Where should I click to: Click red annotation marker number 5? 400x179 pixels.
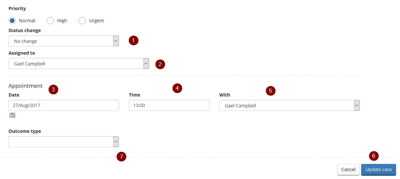point(271,91)
